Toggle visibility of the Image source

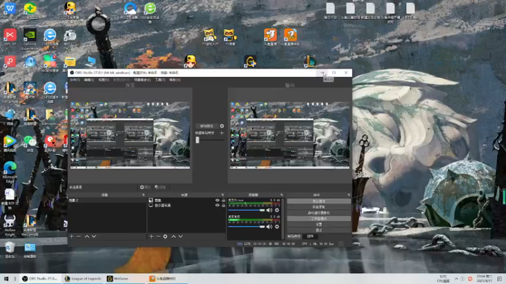pos(217,200)
